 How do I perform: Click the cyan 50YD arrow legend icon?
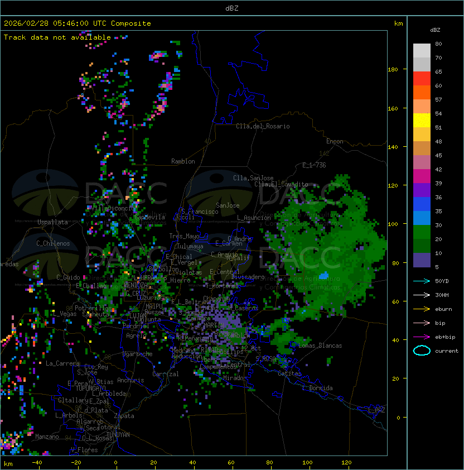(422, 281)
